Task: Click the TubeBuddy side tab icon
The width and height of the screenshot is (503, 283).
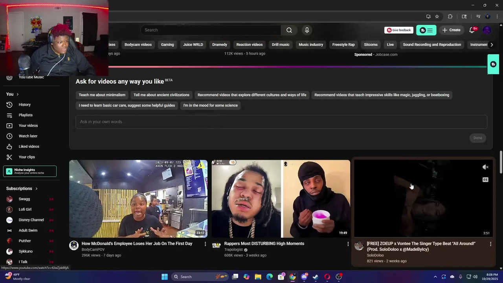Action: [x=493, y=64]
